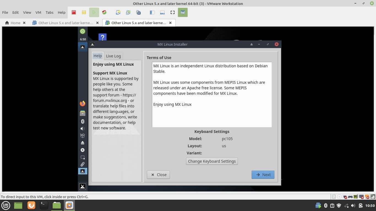Close the active Other Linux VM tab

[x=170, y=23]
